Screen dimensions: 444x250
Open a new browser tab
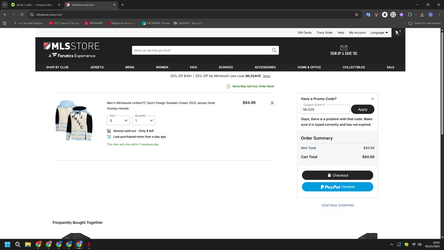123,5
